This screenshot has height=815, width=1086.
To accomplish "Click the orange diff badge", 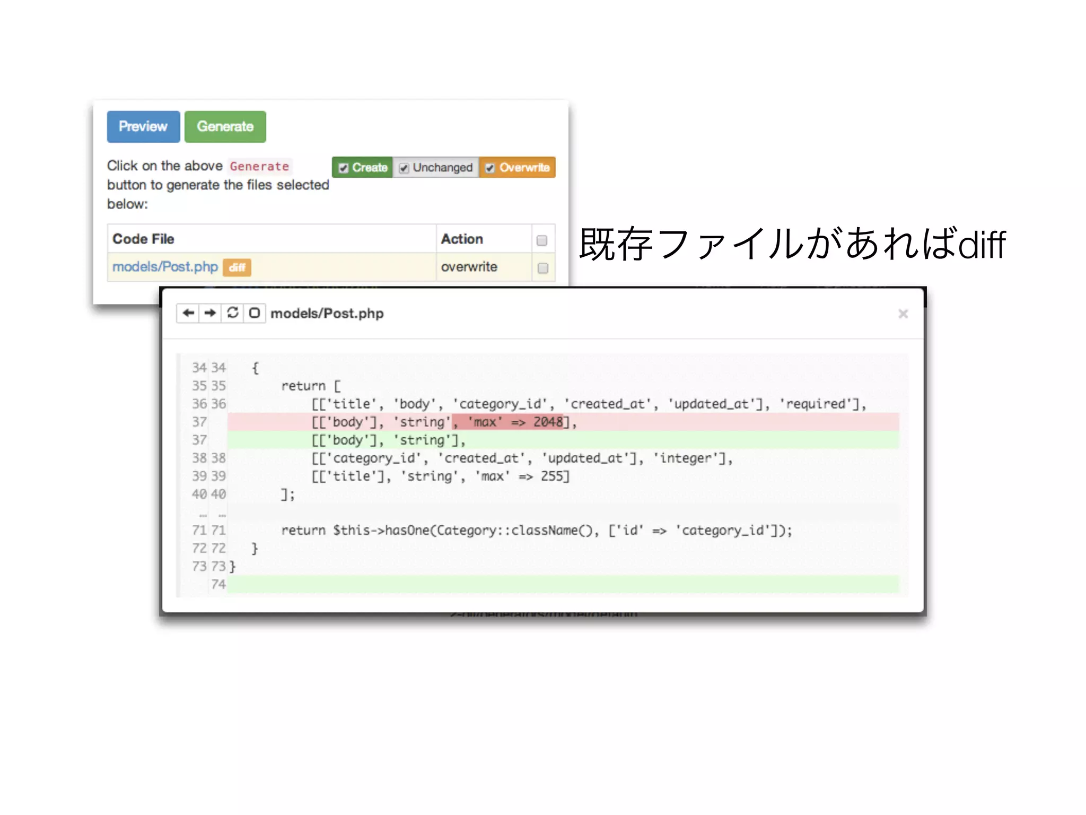I will [x=237, y=267].
